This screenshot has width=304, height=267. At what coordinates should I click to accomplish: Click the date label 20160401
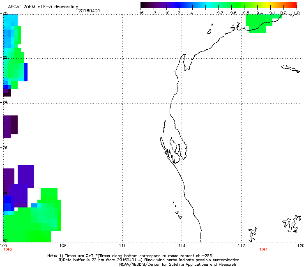click(x=89, y=11)
